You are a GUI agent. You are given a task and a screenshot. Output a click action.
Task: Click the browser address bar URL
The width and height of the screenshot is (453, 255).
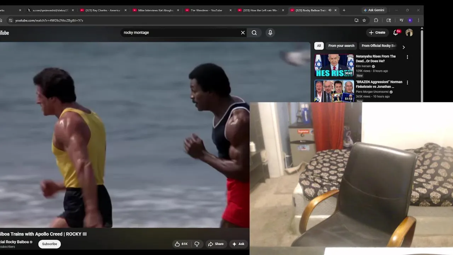coord(49,21)
